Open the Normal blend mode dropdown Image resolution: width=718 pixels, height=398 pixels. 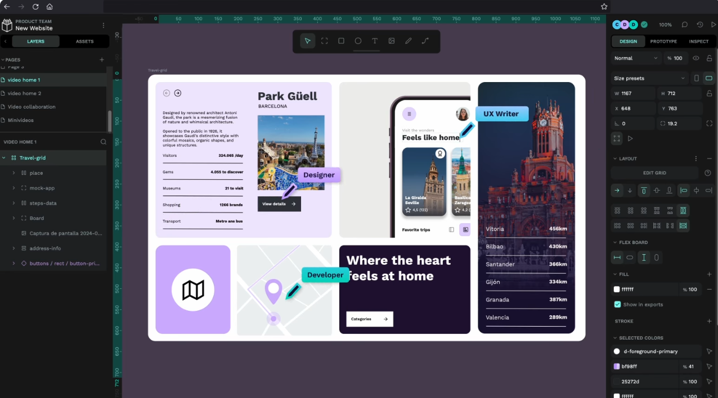coord(636,58)
